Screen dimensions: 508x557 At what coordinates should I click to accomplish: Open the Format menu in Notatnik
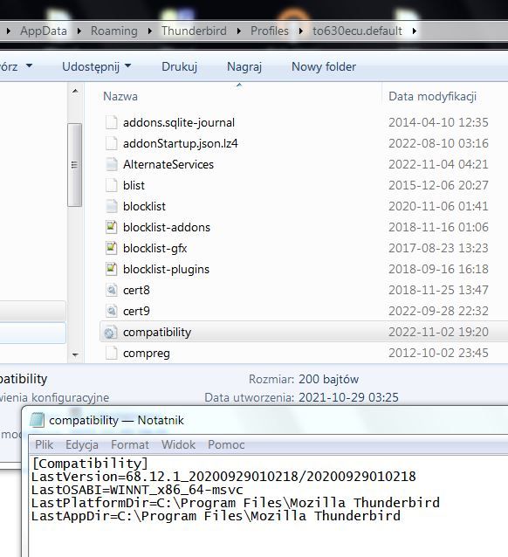(x=130, y=444)
